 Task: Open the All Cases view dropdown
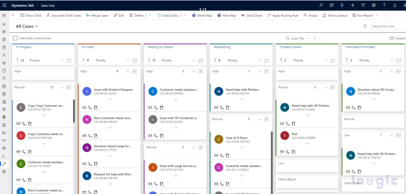point(27,26)
